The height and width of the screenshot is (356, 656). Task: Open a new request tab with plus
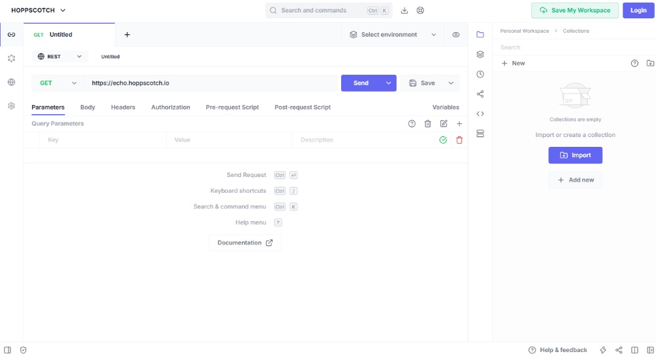click(127, 35)
